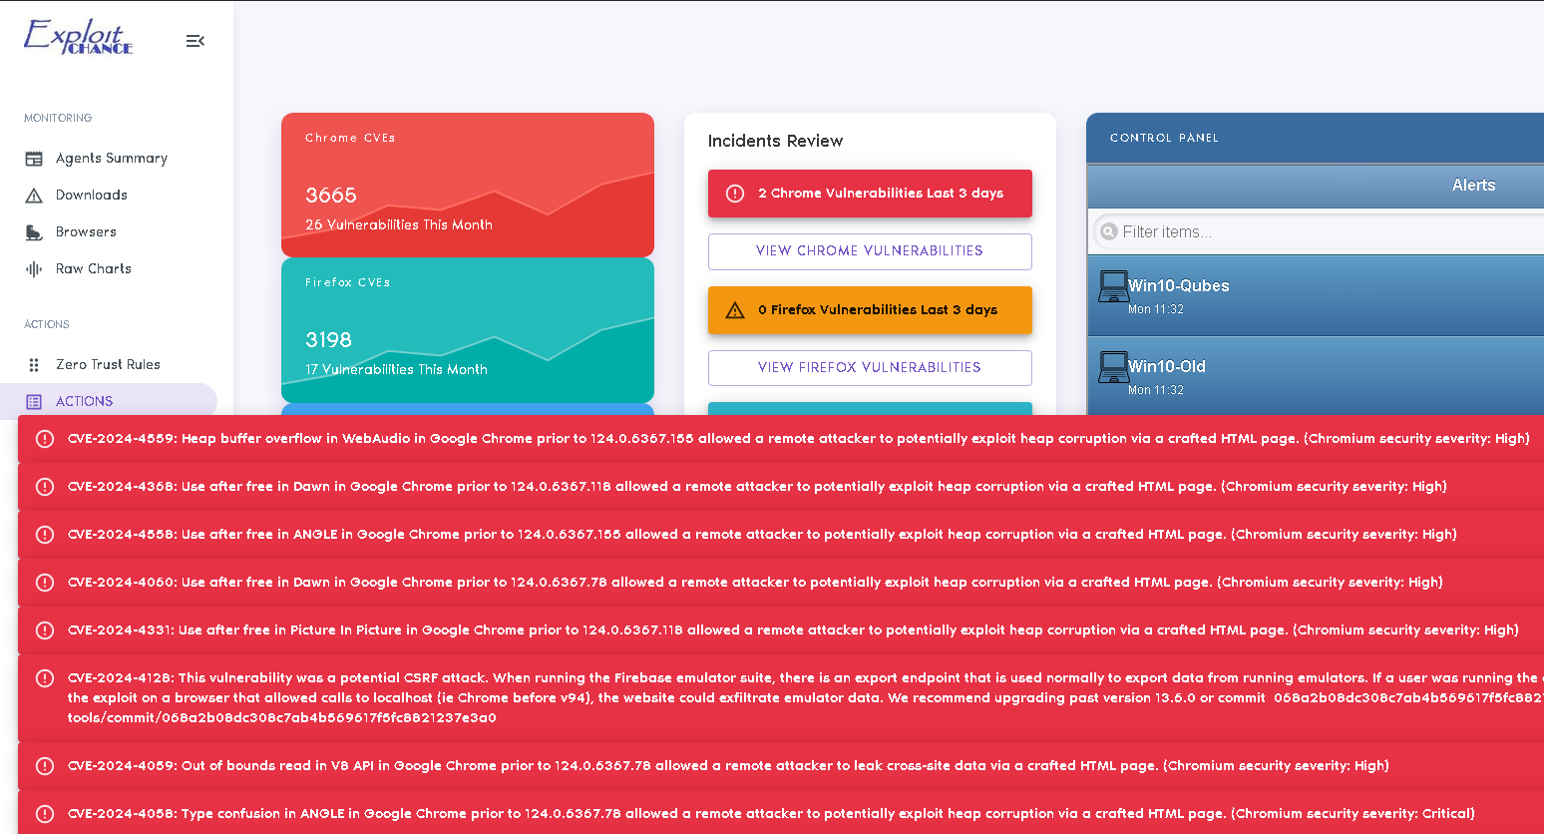Image resolution: width=1544 pixels, height=834 pixels.
Task: Open CVE-2024-4060 Dawn alert
Action: click(x=781, y=583)
